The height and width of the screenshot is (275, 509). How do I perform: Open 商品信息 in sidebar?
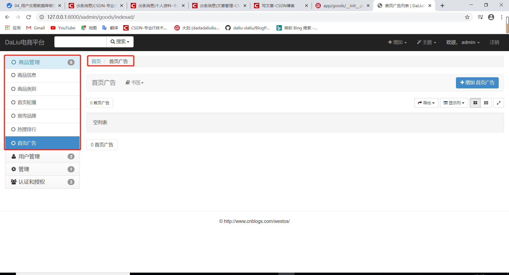pyautogui.click(x=42, y=75)
